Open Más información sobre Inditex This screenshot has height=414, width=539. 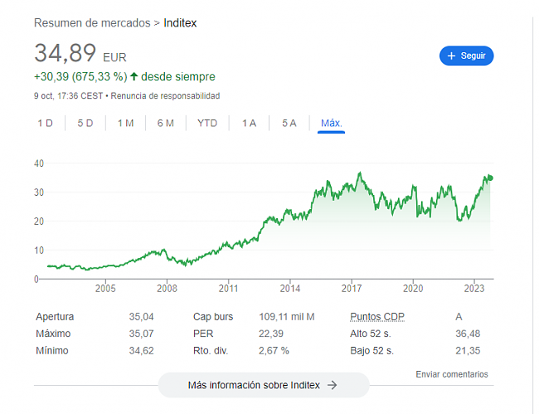point(264,385)
